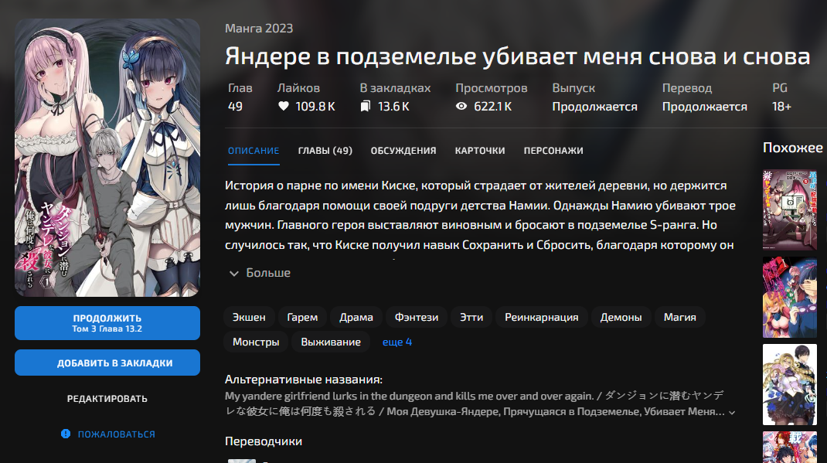Click РЕДАКТИРОВАТЬ button
This screenshot has height=463, width=827.
point(107,399)
